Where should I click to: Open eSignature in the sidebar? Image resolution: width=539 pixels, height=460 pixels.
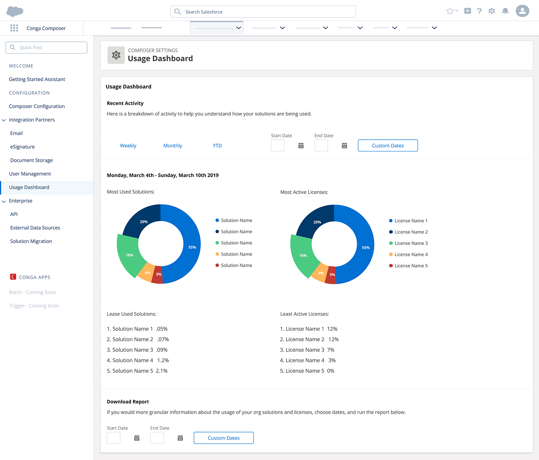(22, 147)
